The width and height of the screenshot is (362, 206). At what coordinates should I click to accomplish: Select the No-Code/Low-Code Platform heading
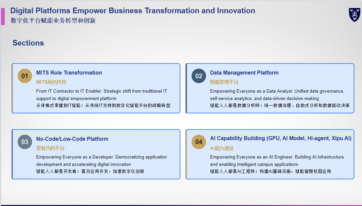tap(72, 139)
